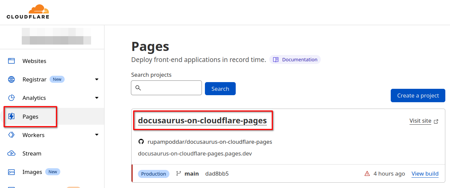Click the Stream cloud play icon
Viewport: 450px width, 188px height.
pos(11,153)
